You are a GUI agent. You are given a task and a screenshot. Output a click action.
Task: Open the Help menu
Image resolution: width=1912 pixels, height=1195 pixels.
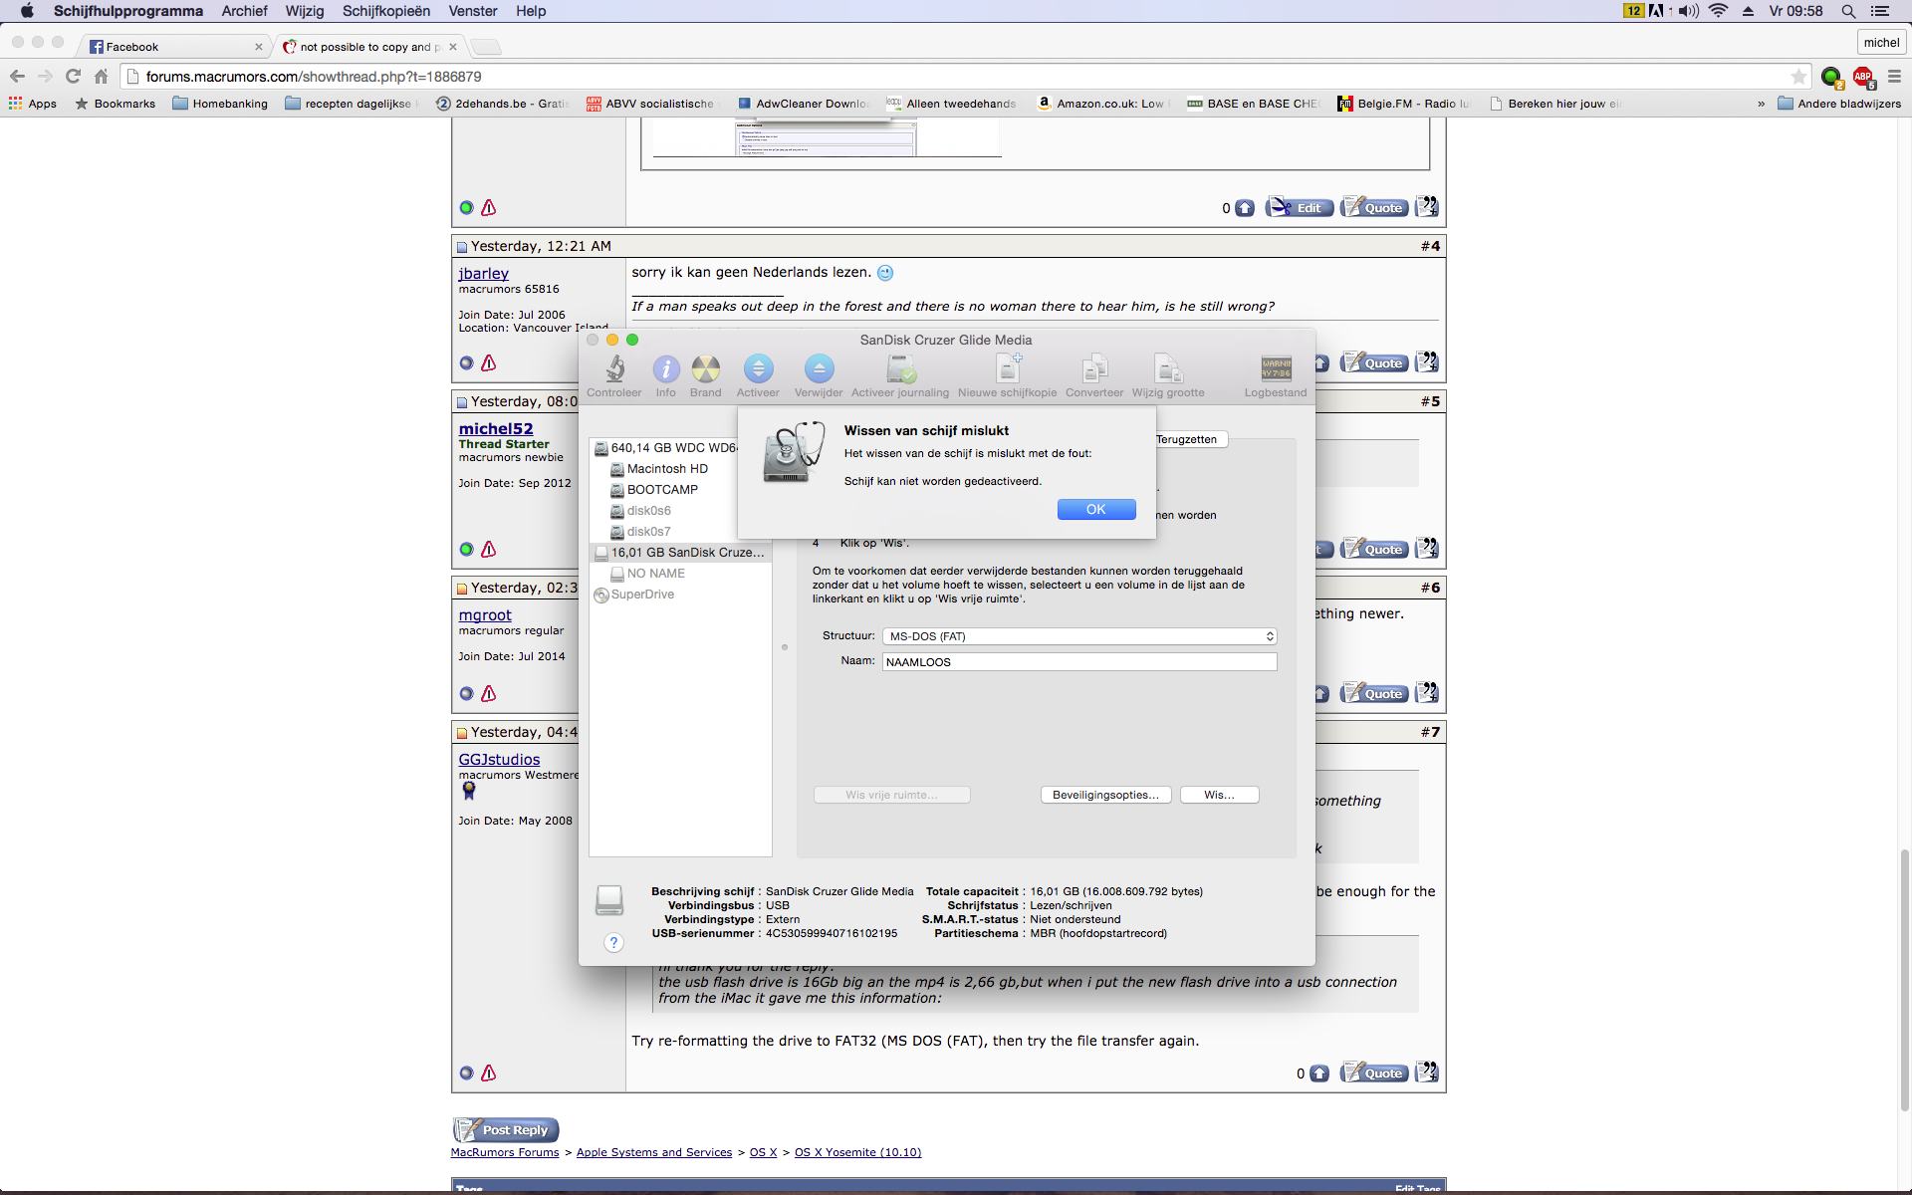pyautogui.click(x=531, y=11)
